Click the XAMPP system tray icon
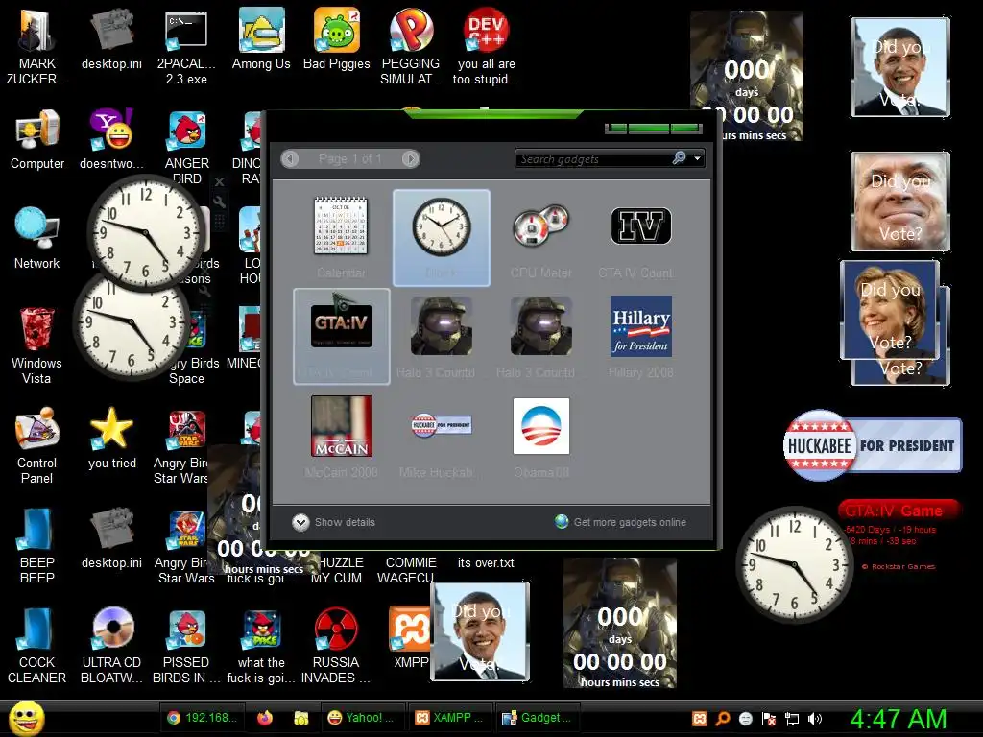983x737 pixels. [700, 718]
